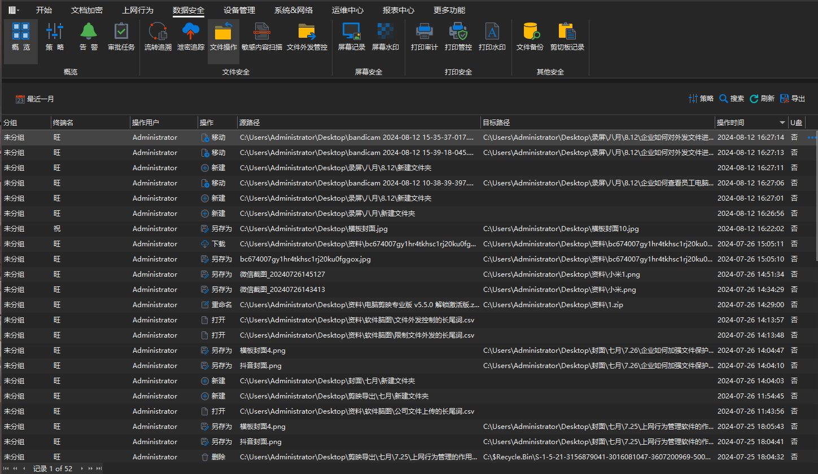The width and height of the screenshot is (818, 474).
Task: Switch to the 报表中心 tab
Action: coord(399,10)
